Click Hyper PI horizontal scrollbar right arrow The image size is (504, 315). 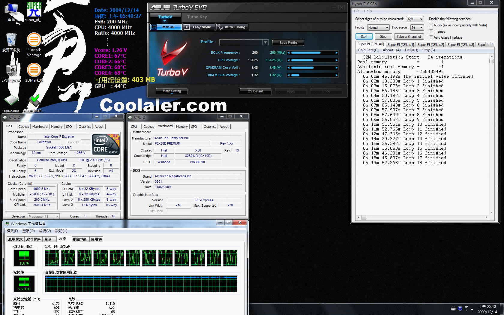point(486,217)
